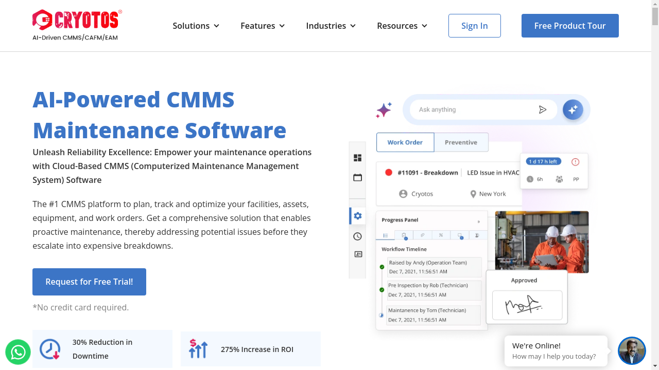The image size is (659, 370).
Task: Click the Ask anything input field
Action: [474, 109]
